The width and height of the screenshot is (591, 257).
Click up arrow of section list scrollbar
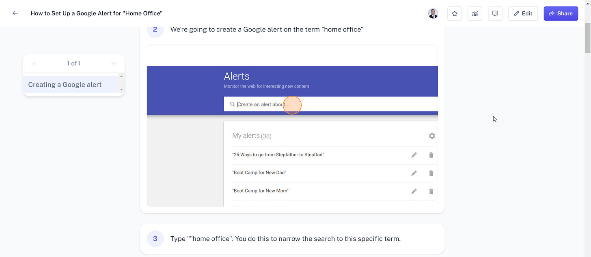coord(121,76)
